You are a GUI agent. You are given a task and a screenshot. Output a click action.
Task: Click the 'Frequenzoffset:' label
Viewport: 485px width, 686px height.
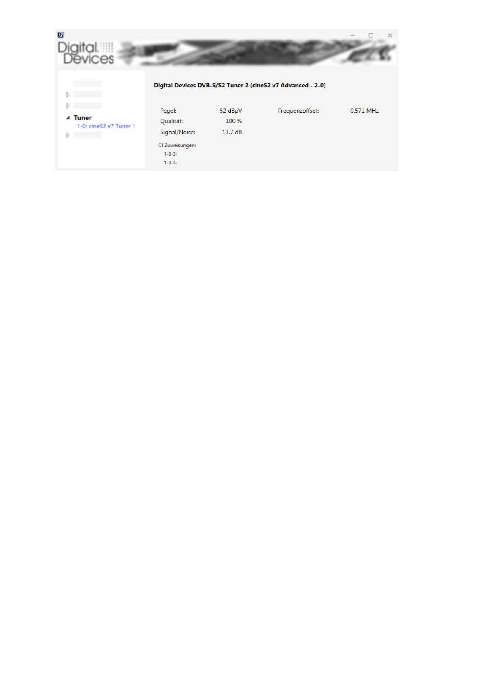pos(299,111)
